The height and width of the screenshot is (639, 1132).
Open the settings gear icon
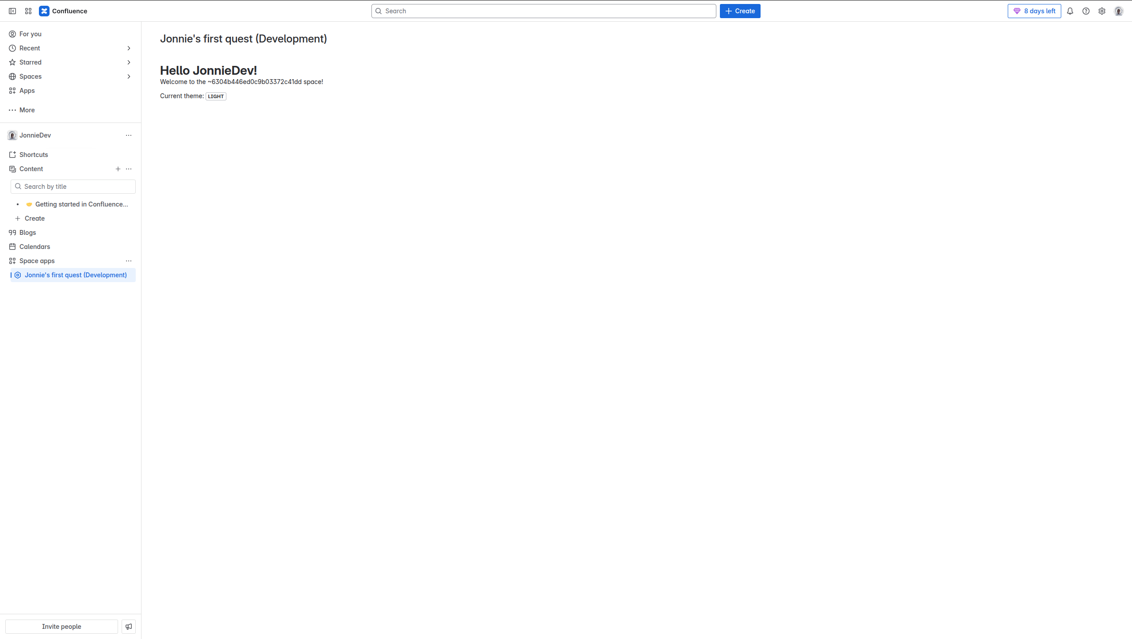1102,11
